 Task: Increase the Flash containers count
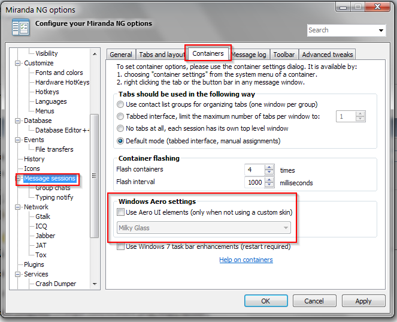point(269,167)
